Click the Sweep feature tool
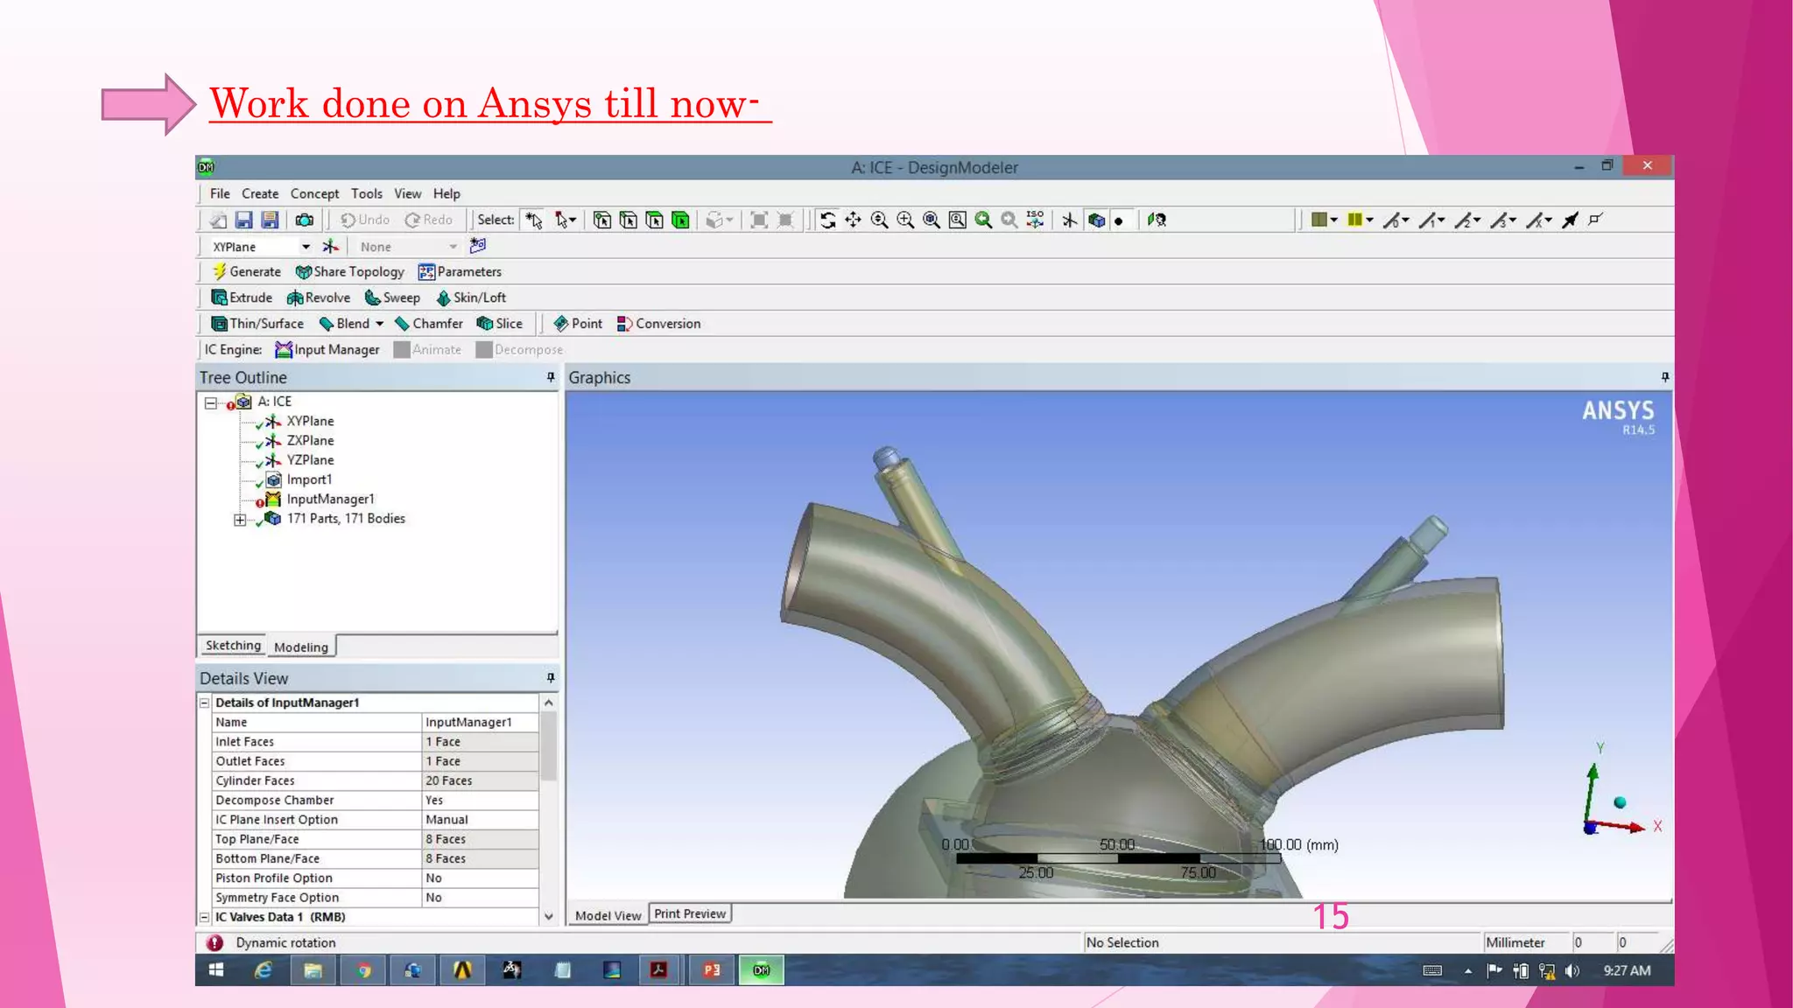Image resolution: width=1793 pixels, height=1008 pixels. pyautogui.click(x=392, y=297)
